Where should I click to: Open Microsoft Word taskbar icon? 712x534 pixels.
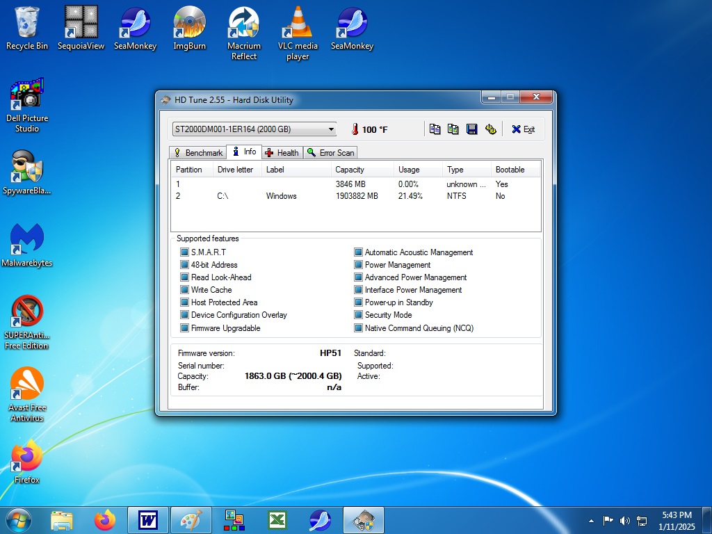click(148, 520)
